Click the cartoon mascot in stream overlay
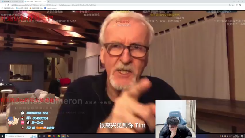 coord(13,121)
